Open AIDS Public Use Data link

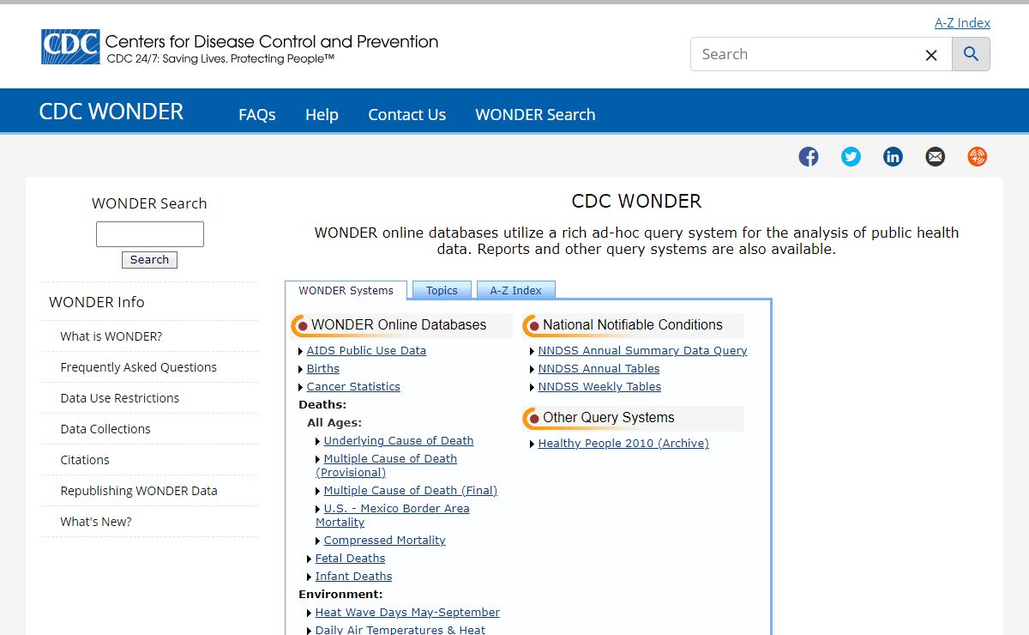(x=366, y=350)
